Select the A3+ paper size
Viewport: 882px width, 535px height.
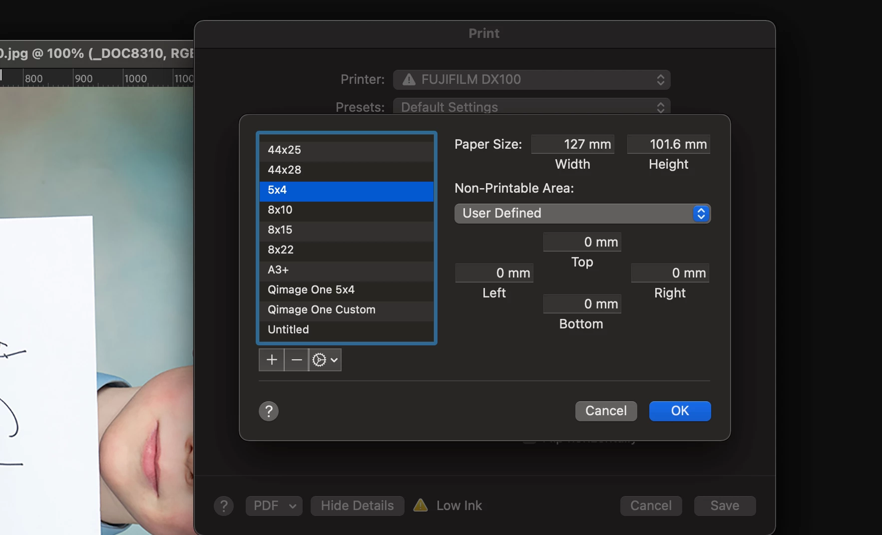[x=347, y=269]
